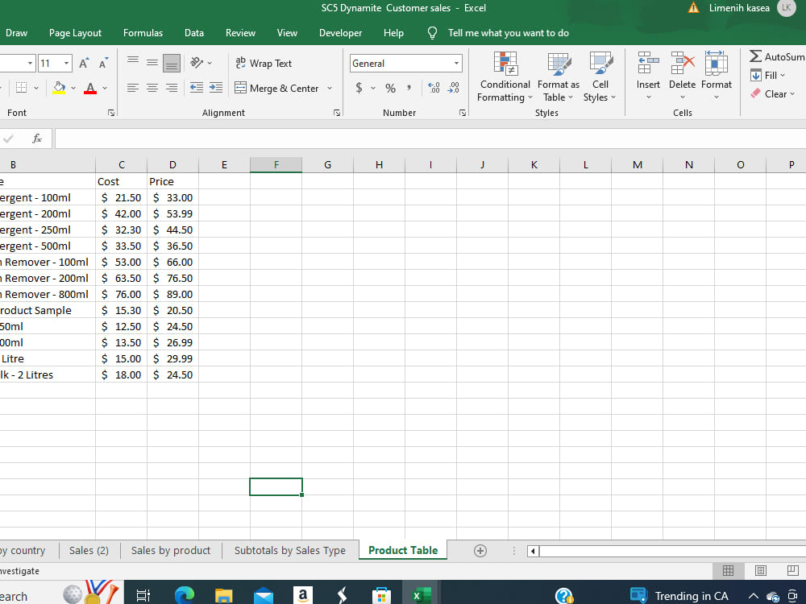Open File Explorer from the taskbar
This screenshot has height=604, width=806.
point(223,595)
